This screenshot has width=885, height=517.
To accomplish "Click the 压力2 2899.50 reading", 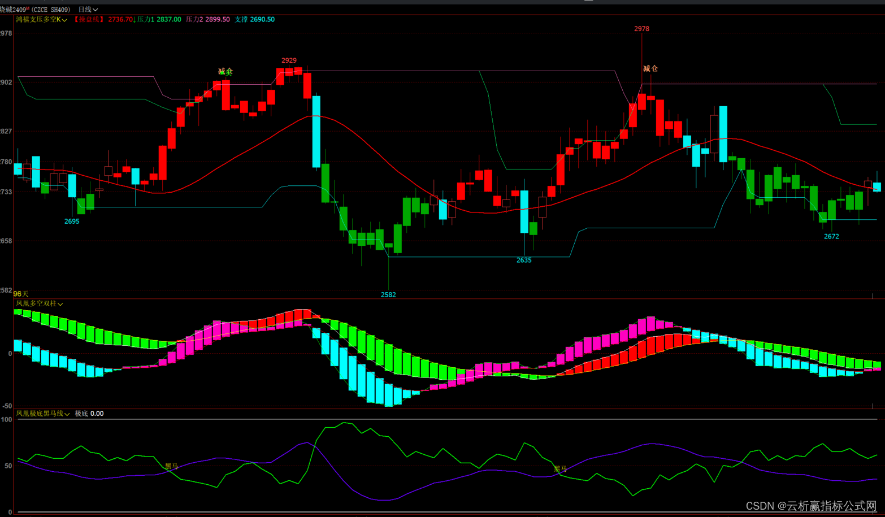I will [x=208, y=19].
